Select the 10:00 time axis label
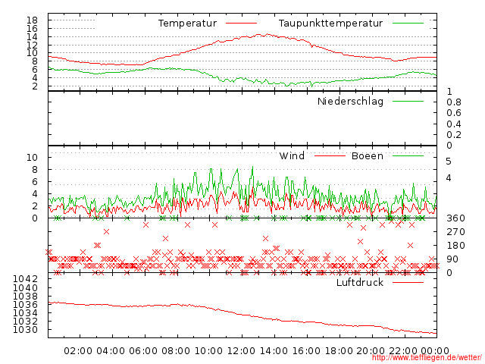This screenshot has width=485, height=364. [208, 351]
